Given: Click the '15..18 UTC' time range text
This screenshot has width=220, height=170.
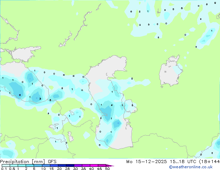Looking at the screenshot, I should point(183,162).
